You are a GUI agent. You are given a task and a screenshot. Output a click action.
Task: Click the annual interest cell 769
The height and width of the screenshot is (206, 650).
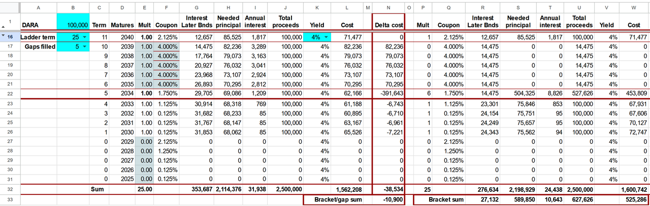coord(254,103)
